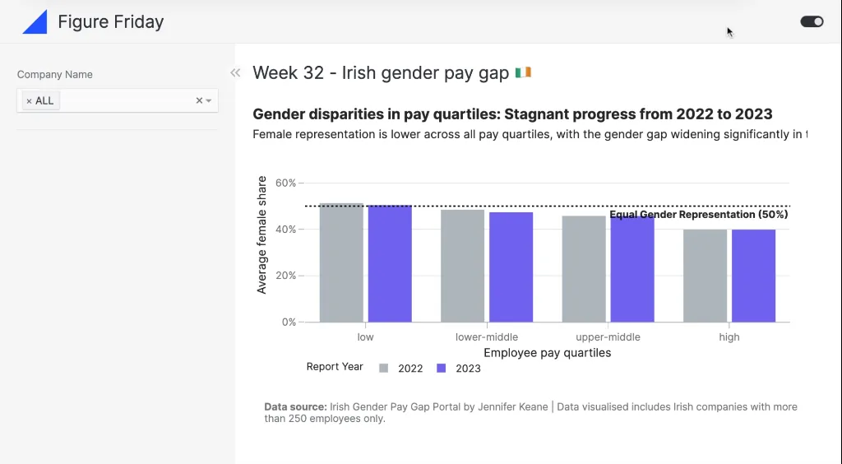Click the blue triangle Vizro logo

pos(35,22)
